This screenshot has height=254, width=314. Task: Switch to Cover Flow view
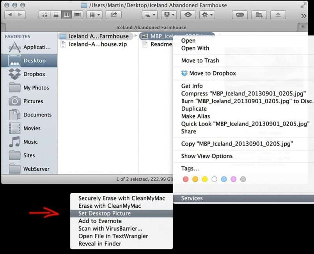click(x=78, y=15)
